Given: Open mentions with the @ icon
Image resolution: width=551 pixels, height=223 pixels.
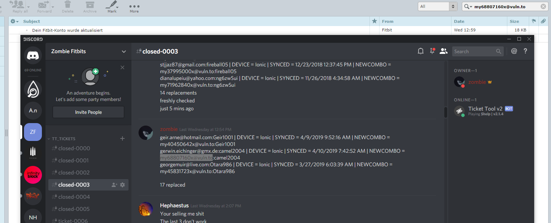Looking at the screenshot, I should pyautogui.click(x=514, y=51).
